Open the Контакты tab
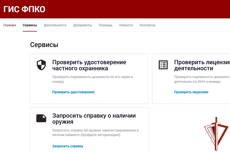The image size is (230, 153). (148, 25)
